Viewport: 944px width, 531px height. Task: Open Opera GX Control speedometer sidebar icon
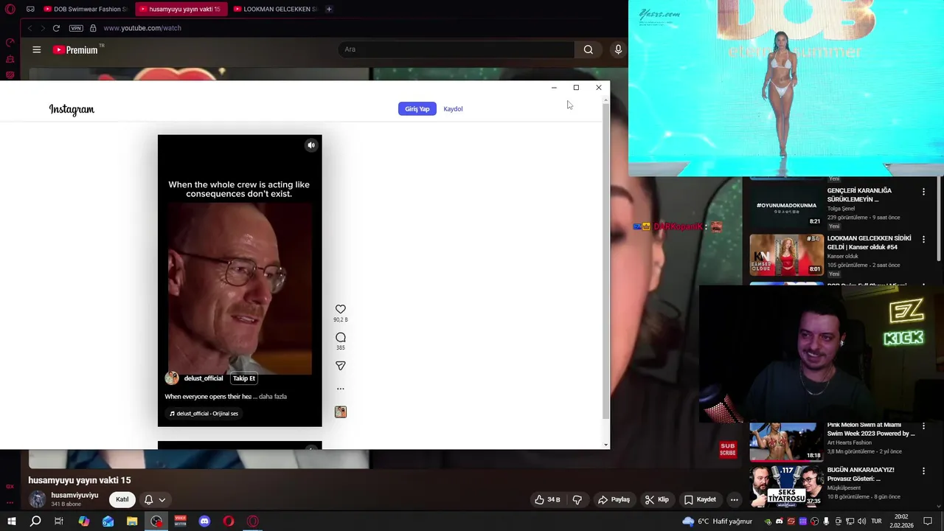[10, 43]
